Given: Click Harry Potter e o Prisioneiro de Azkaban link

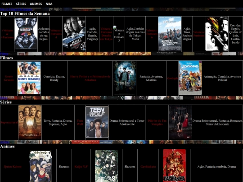Looking at the screenshot, I should tap(90, 78).
